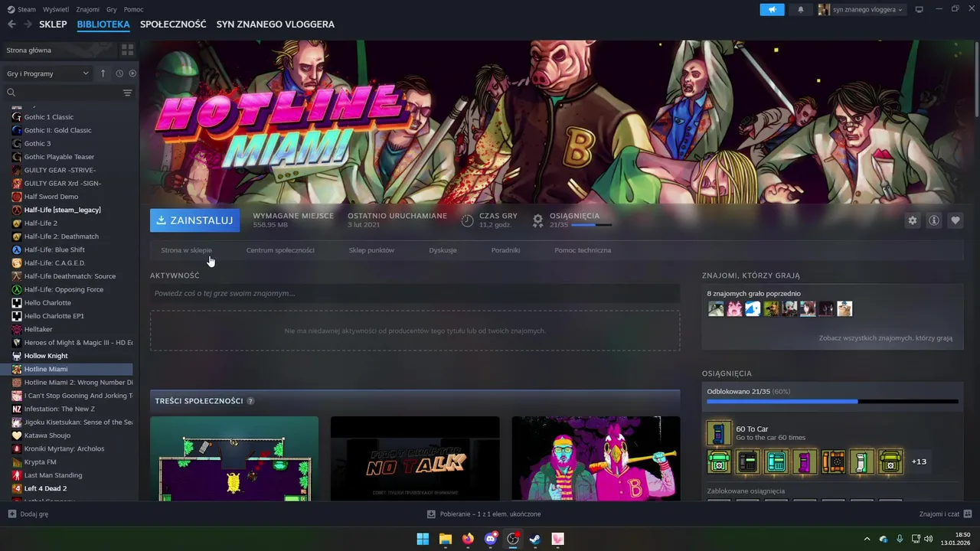Open the Steam menu

[21, 9]
